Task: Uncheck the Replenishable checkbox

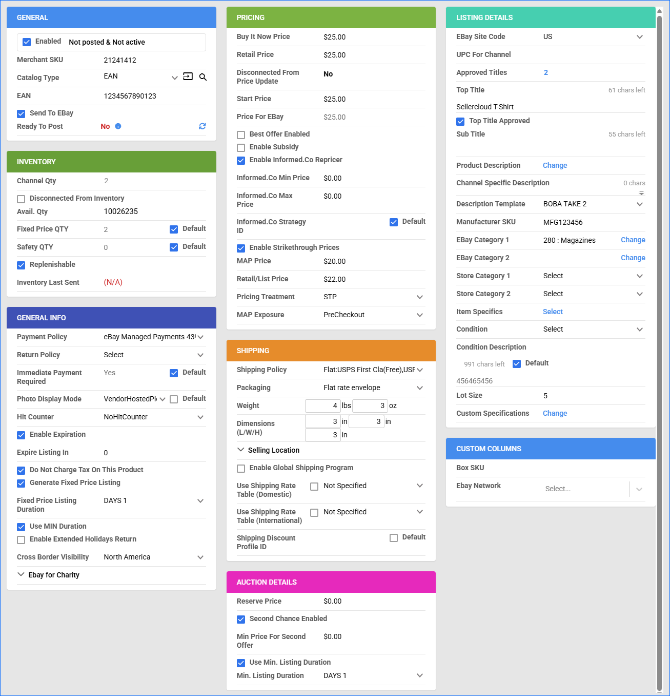Action: point(21,265)
